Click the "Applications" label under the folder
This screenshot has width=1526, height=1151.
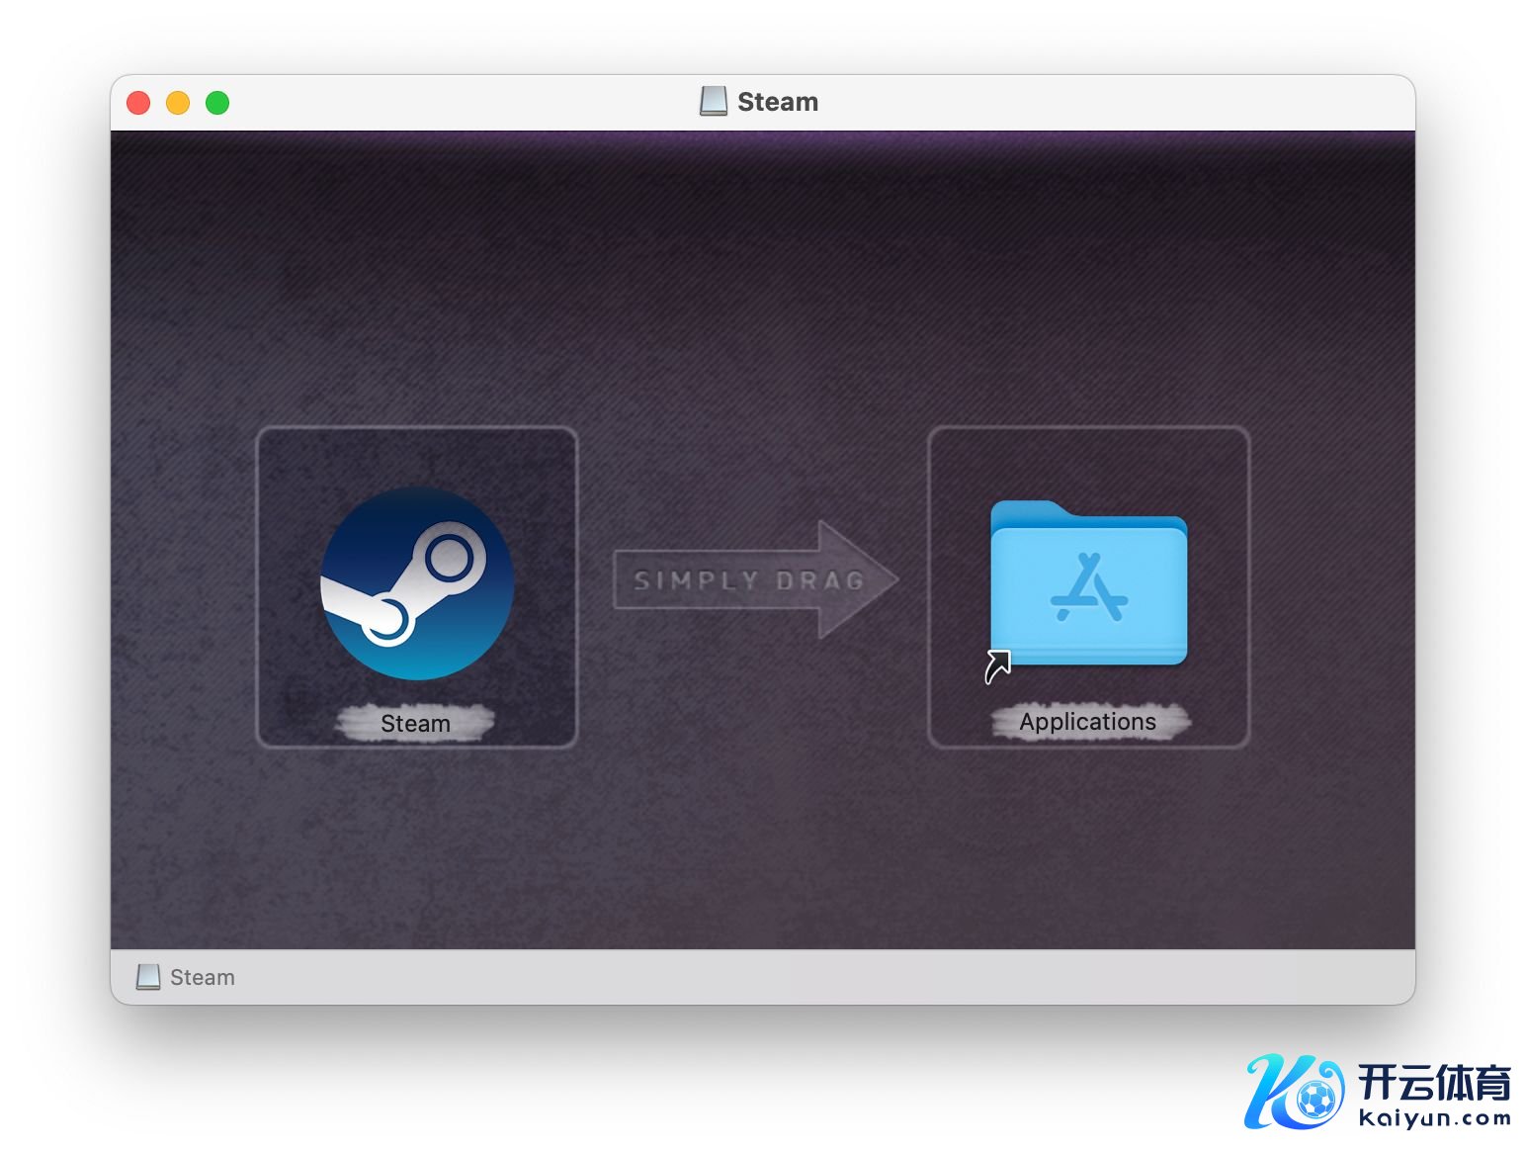pos(1087,722)
